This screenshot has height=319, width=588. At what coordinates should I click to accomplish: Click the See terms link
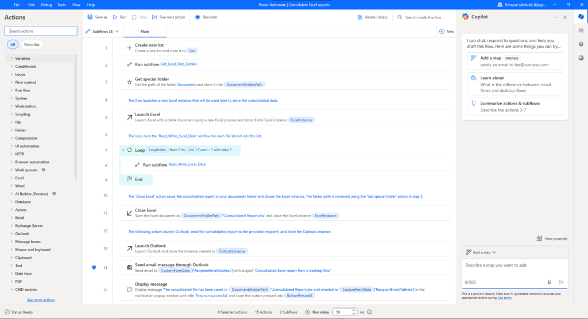point(505,298)
